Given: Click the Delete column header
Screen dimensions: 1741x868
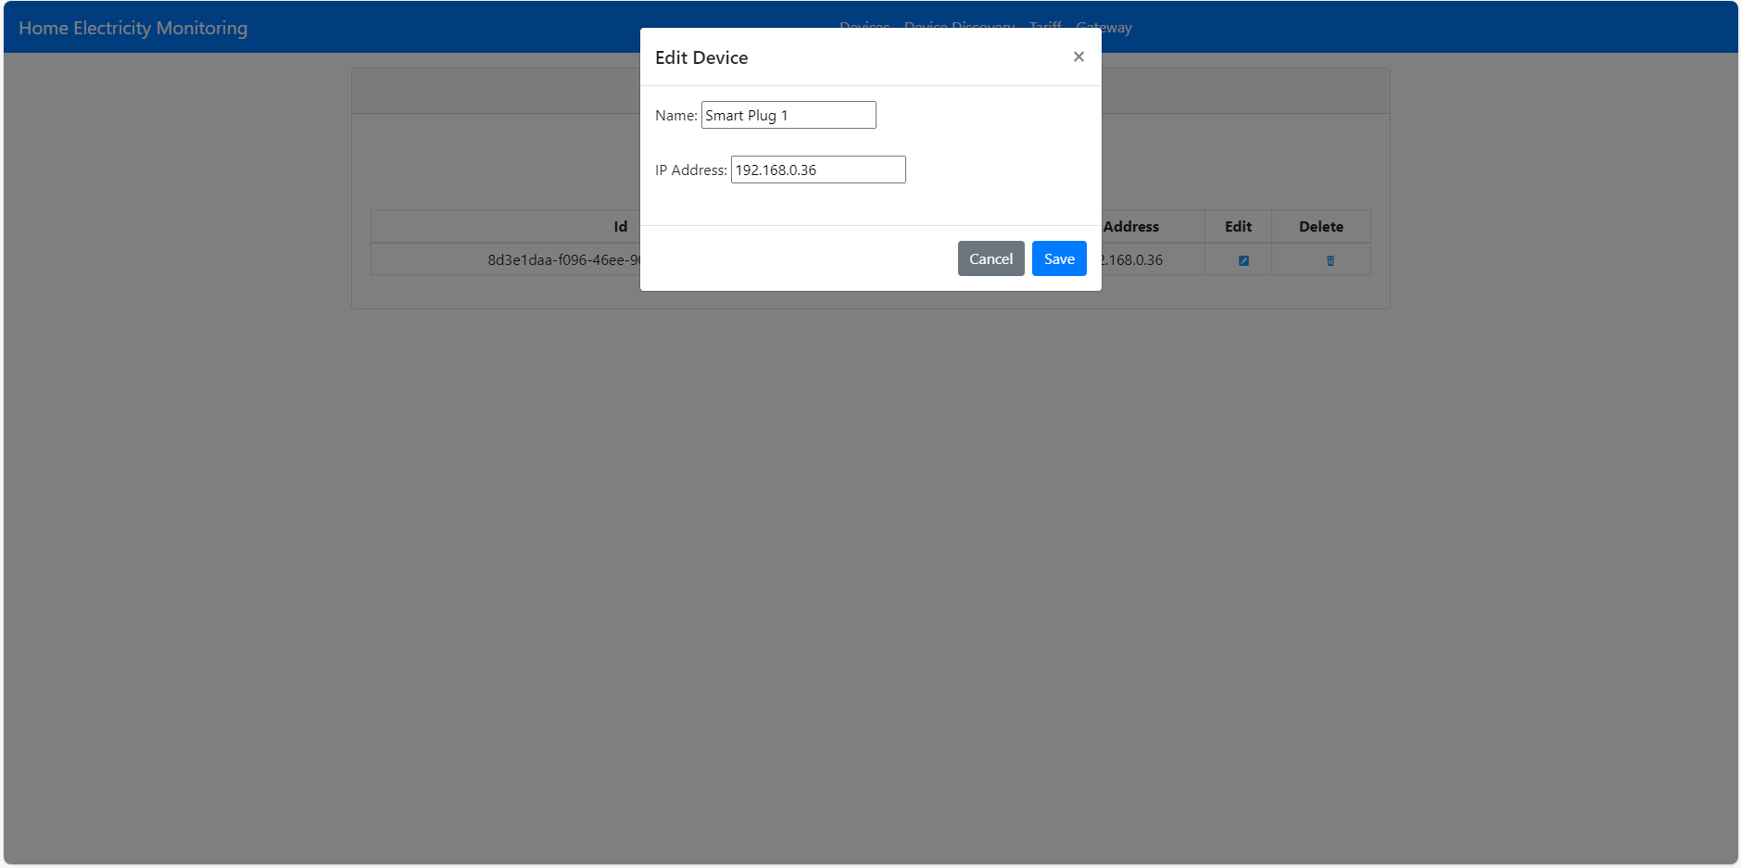Looking at the screenshot, I should [1320, 226].
